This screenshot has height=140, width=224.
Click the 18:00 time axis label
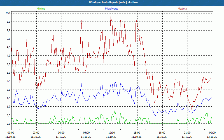(x=162, y=133)
